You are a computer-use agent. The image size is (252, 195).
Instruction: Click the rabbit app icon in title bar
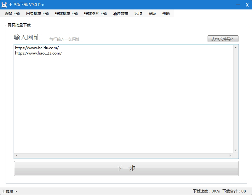click(x=4, y=5)
